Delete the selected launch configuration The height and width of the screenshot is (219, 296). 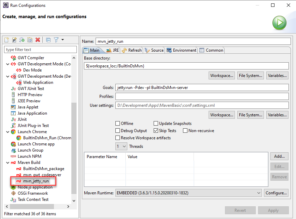pos(38,40)
